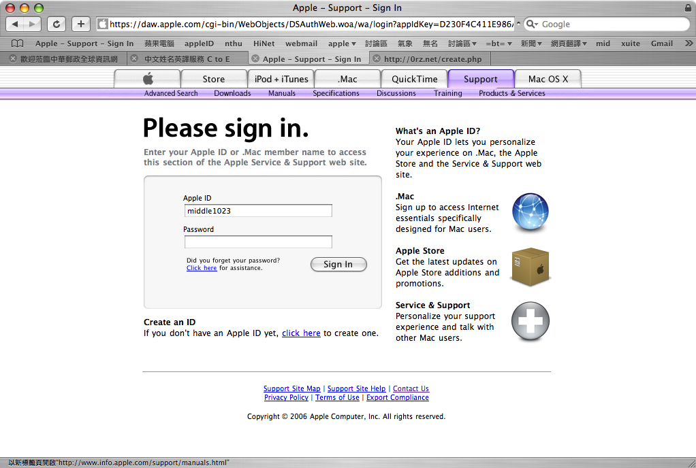Select the Support navigation tab

click(x=481, y=79)
